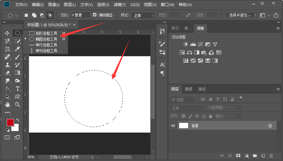Image resolution: width=283 pixels, height=161 pixels.
Task: Select the Quick Selection tool
Action: pyautogui.click(x=17, y=41)
